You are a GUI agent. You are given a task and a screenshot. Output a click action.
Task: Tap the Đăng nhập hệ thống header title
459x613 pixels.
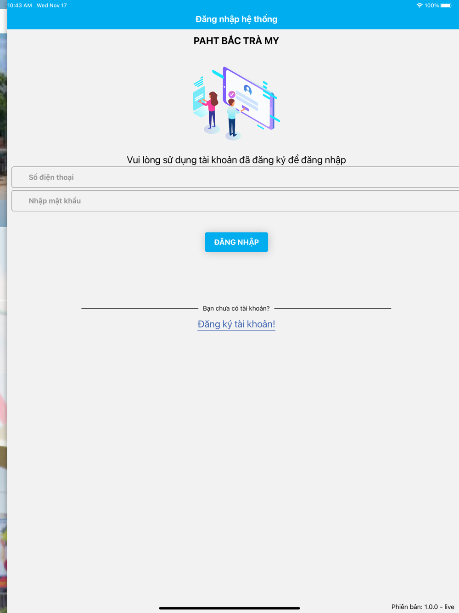pos(236,19)
